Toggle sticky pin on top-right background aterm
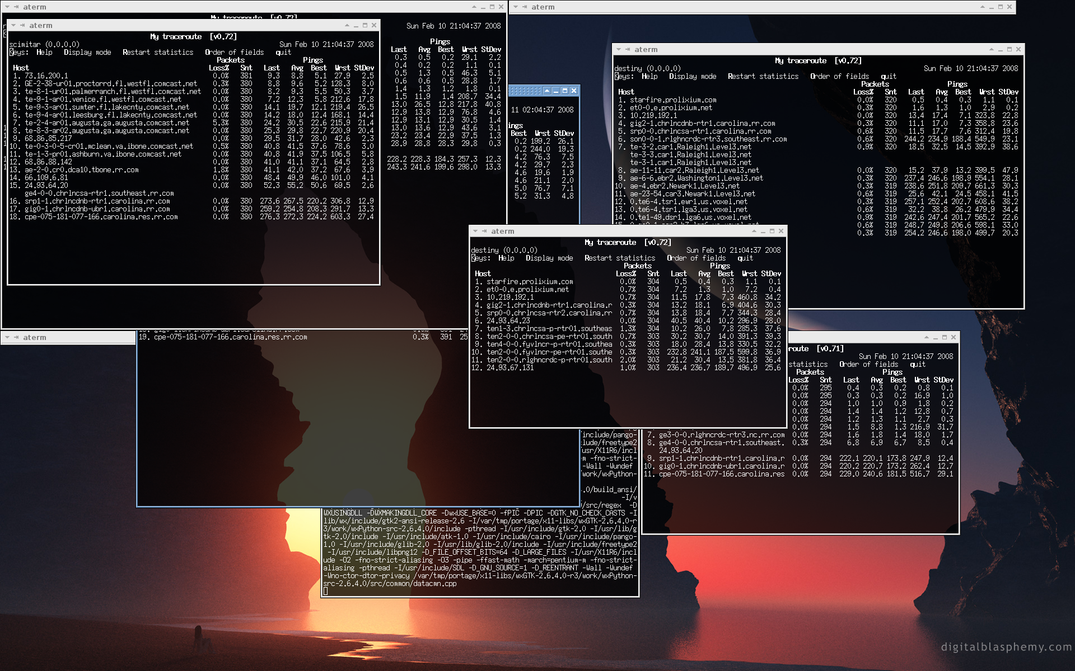 tap(525, 7)
